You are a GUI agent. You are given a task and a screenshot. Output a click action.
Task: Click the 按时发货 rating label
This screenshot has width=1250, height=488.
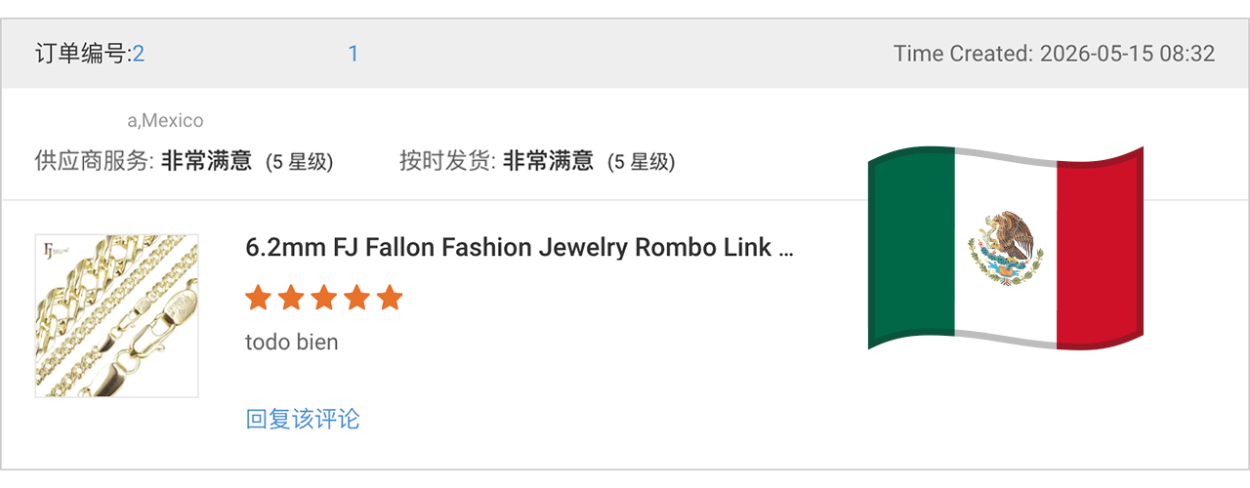pyautogui.click(x=448, y=161)
